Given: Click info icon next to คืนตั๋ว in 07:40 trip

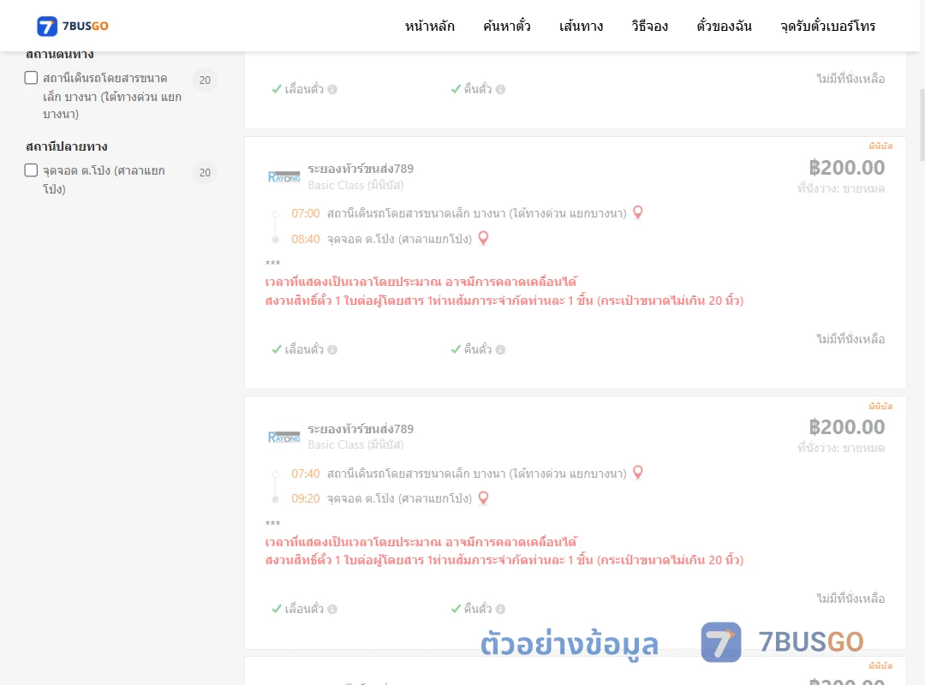Looking at the screenshot, I should point(501,610).
